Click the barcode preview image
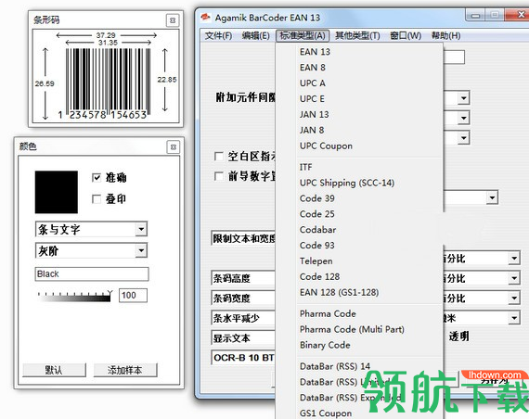529x419 pixels. (106, 77)
